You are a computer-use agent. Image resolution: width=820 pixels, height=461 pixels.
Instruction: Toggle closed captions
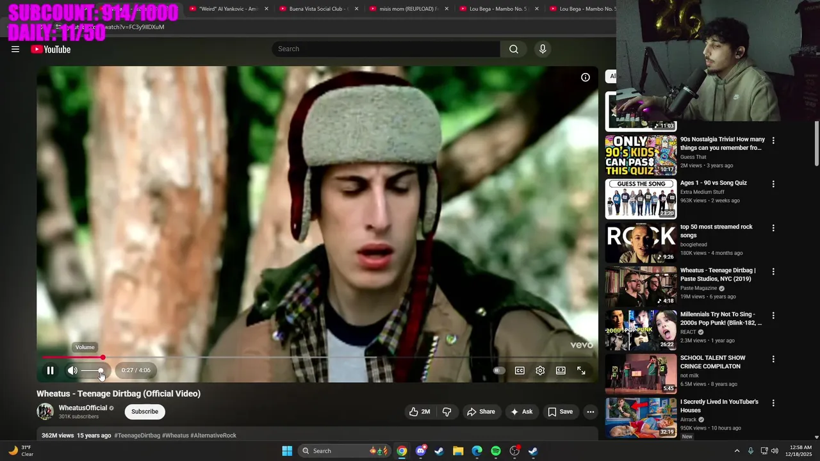click(x=520, y=371)
